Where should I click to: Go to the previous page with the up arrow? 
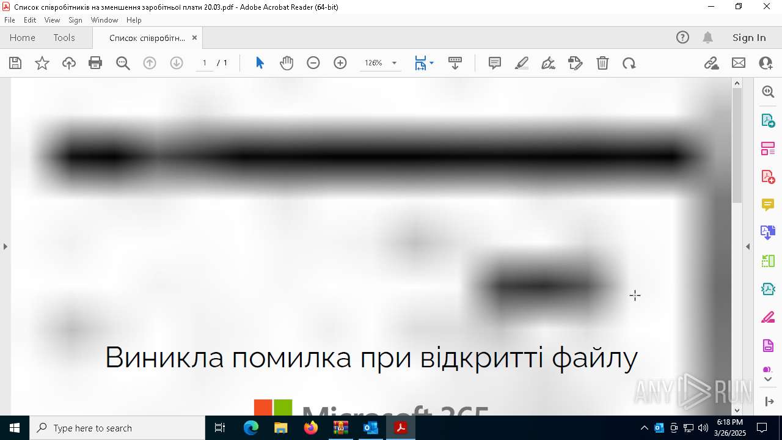point(150,63)
